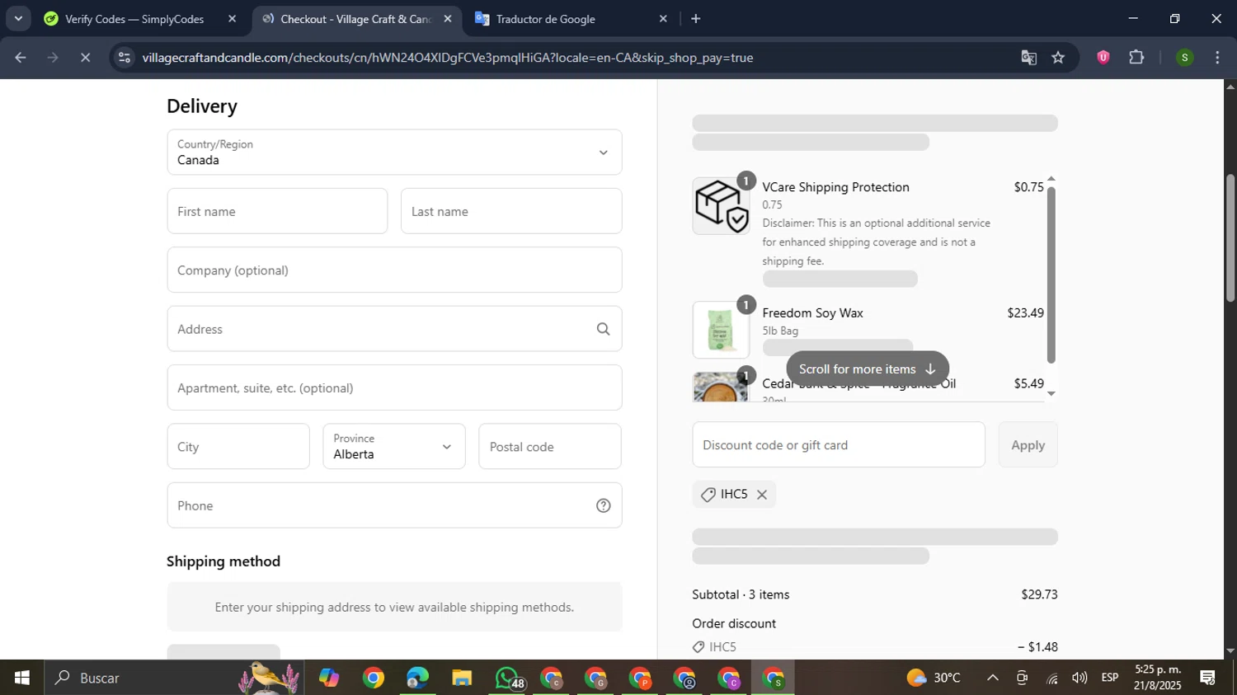This screenshot has height=695, width=1237.
Task: Remove the IHC5 discount tag
Action: coord(762,495)
